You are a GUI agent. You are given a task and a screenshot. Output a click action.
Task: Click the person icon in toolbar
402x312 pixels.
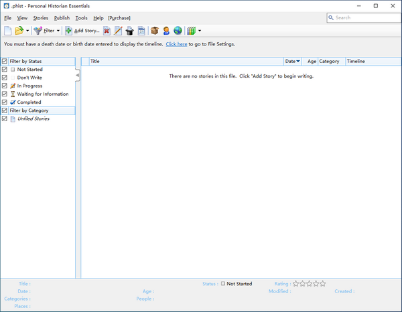166,31
